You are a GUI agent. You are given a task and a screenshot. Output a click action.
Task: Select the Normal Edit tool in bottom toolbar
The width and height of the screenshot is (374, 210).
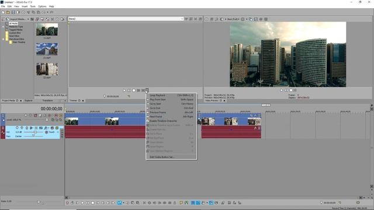pos(119,203)
